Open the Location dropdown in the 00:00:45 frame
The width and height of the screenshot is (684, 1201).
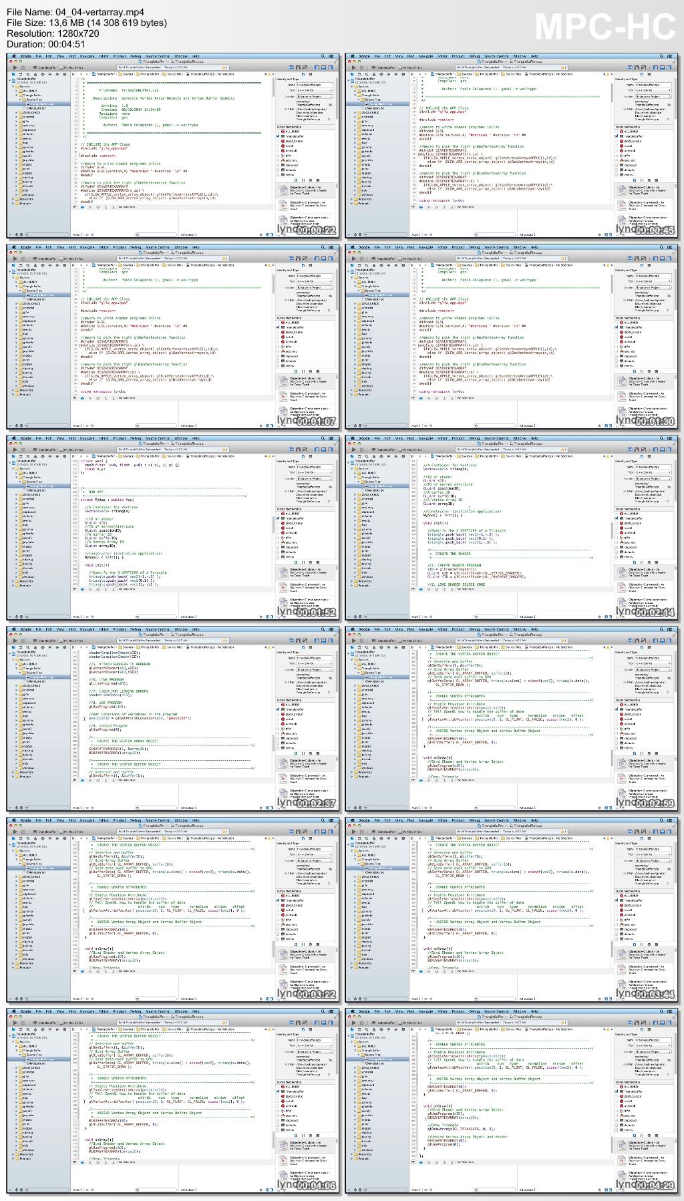(x=654, y=96)
